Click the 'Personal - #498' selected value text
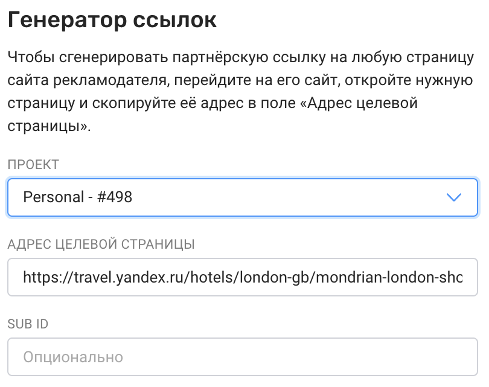489x387 pixels. 77,197
